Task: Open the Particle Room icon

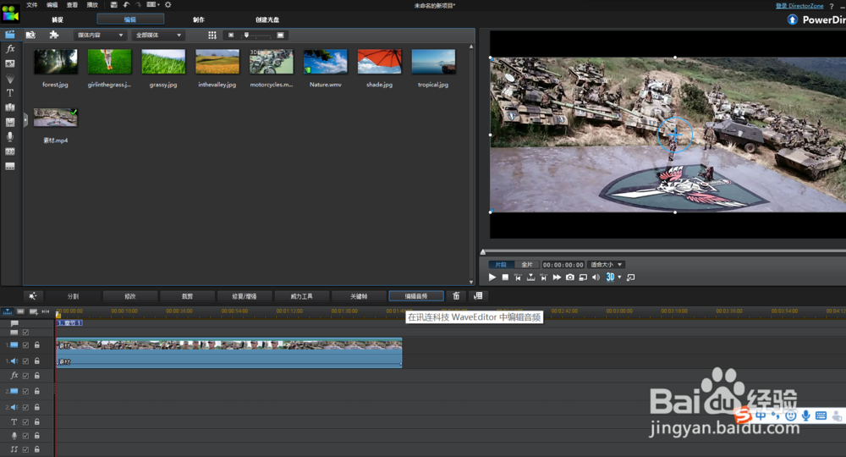Action: (9, 79)
